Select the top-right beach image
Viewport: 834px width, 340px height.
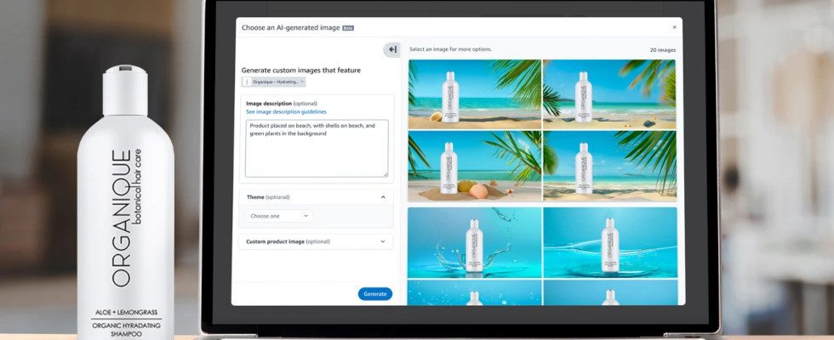pos(609,93)
